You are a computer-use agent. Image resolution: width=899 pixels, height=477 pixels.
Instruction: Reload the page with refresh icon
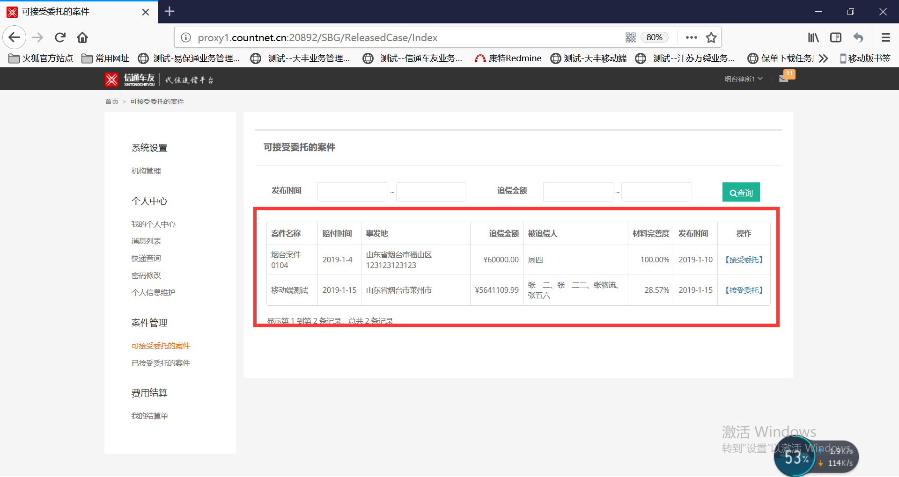(60, 37)
